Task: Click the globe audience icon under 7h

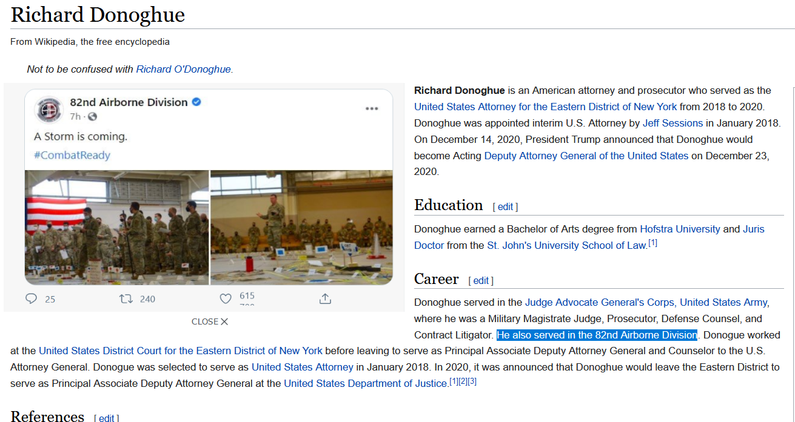Action: 92,117
